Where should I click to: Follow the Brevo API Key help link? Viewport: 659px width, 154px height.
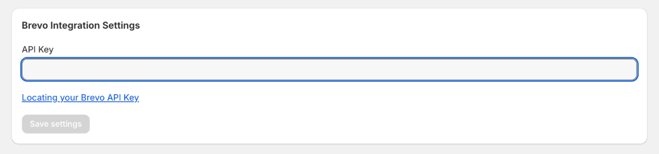tap(80, 98)
